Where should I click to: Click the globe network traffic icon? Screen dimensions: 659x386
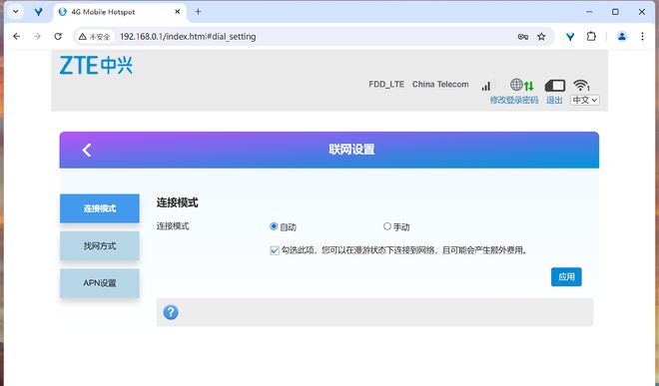(522, 85)
